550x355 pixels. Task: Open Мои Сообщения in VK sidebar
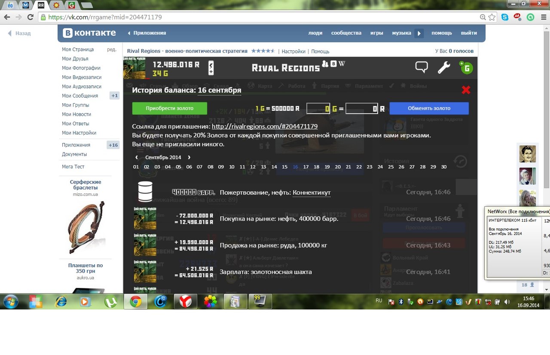[80, 96]
